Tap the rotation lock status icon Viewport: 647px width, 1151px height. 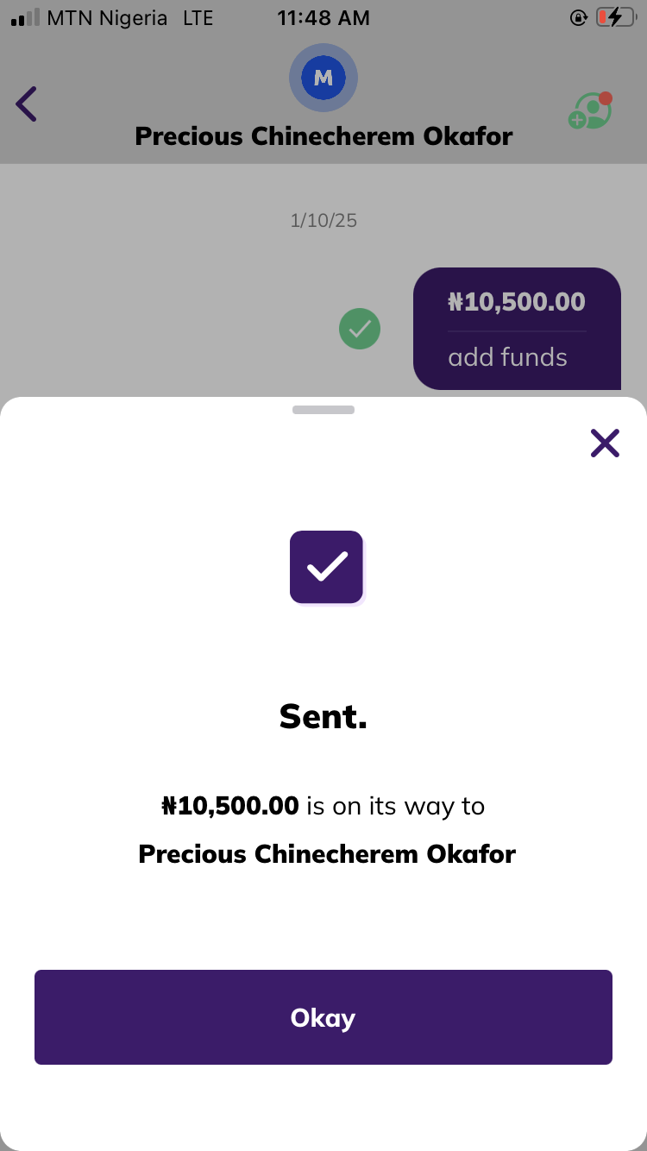click(x=579, y=17)
